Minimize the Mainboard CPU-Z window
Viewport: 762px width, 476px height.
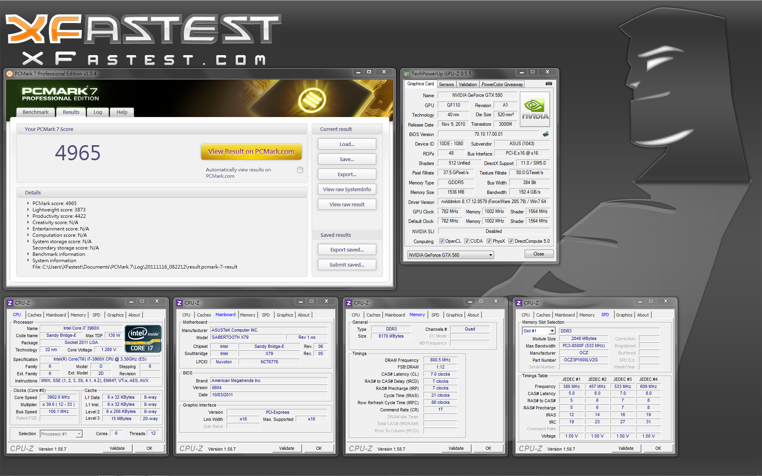(300, 301)
